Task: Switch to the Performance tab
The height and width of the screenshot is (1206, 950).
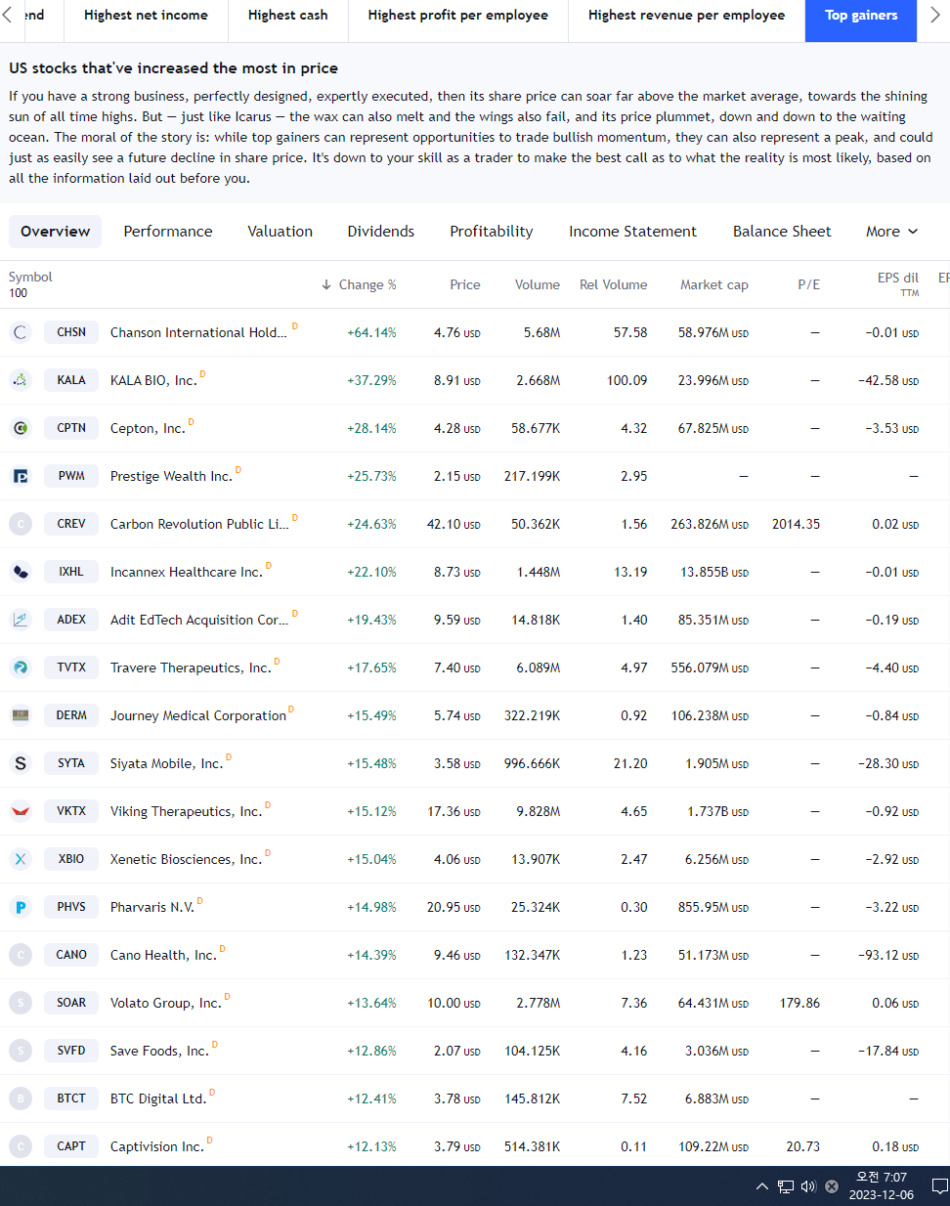Action: [168, 232]
